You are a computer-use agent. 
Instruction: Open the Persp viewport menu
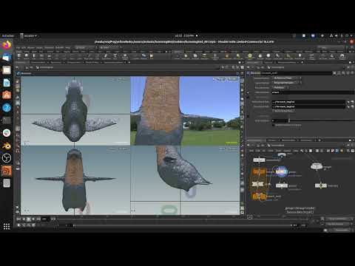click(220, 79)
